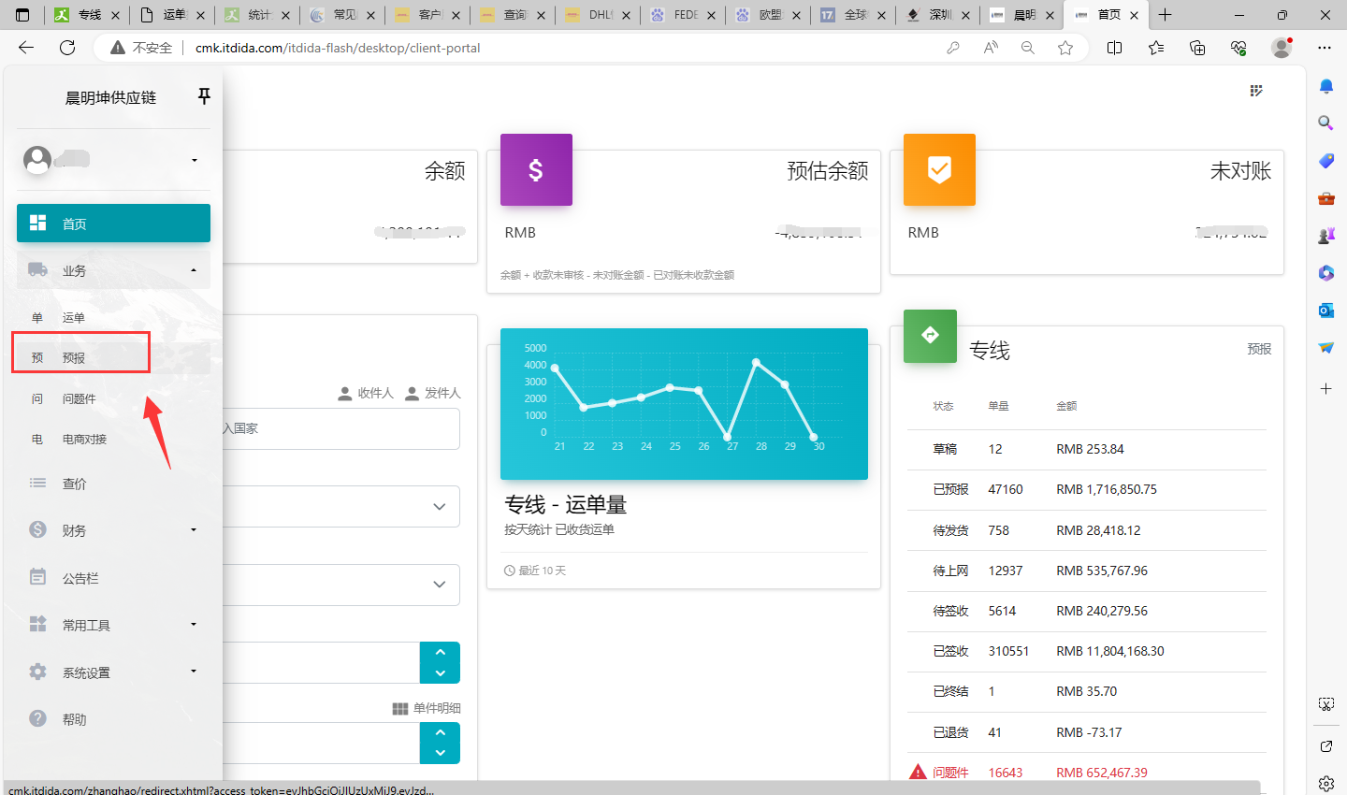Viewport: 1347px width, 795px height.
Task: Click the orange 未对账 shield icon
Action: tap(938, 169)
